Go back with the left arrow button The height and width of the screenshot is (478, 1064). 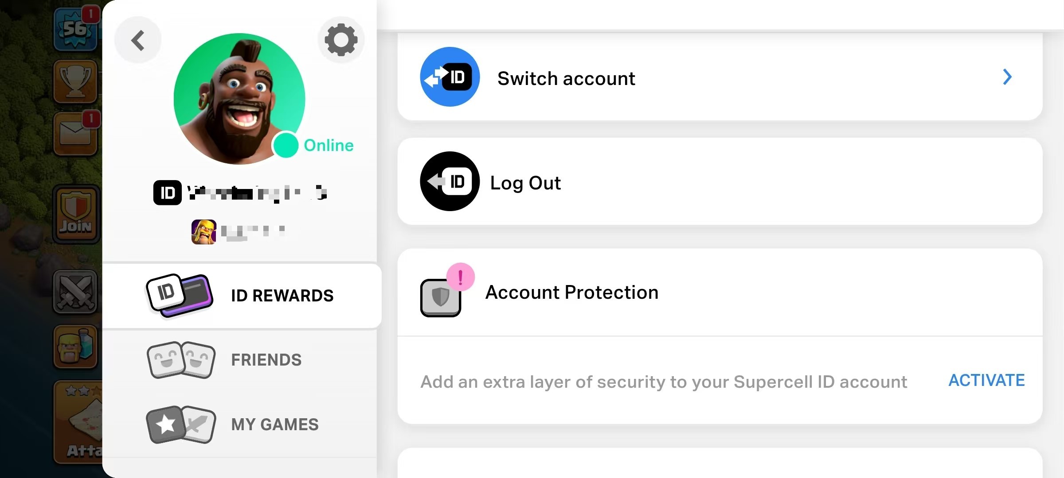(x=138, y=40)
